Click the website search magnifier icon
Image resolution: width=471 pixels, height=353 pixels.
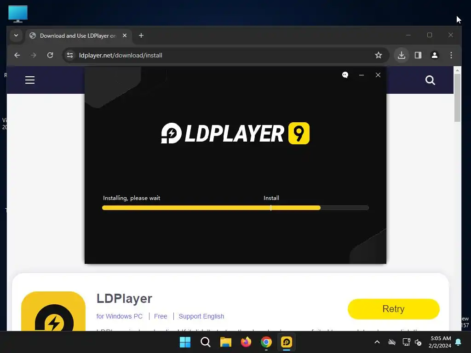point(430,80)
